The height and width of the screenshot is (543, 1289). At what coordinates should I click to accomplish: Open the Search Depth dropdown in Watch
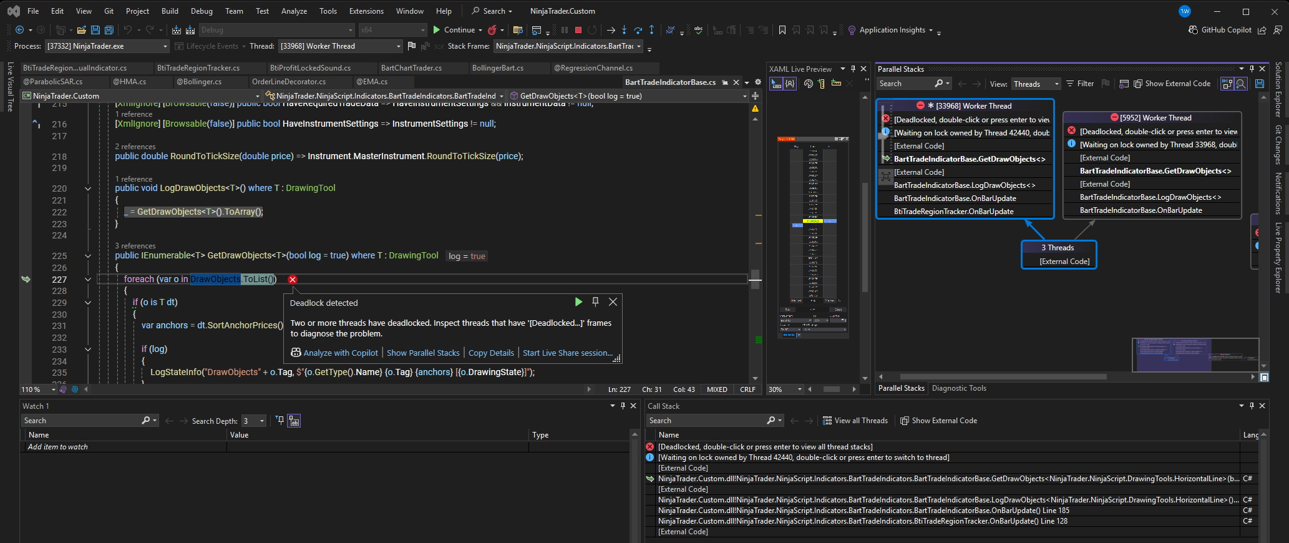click(x=254, y=421)
